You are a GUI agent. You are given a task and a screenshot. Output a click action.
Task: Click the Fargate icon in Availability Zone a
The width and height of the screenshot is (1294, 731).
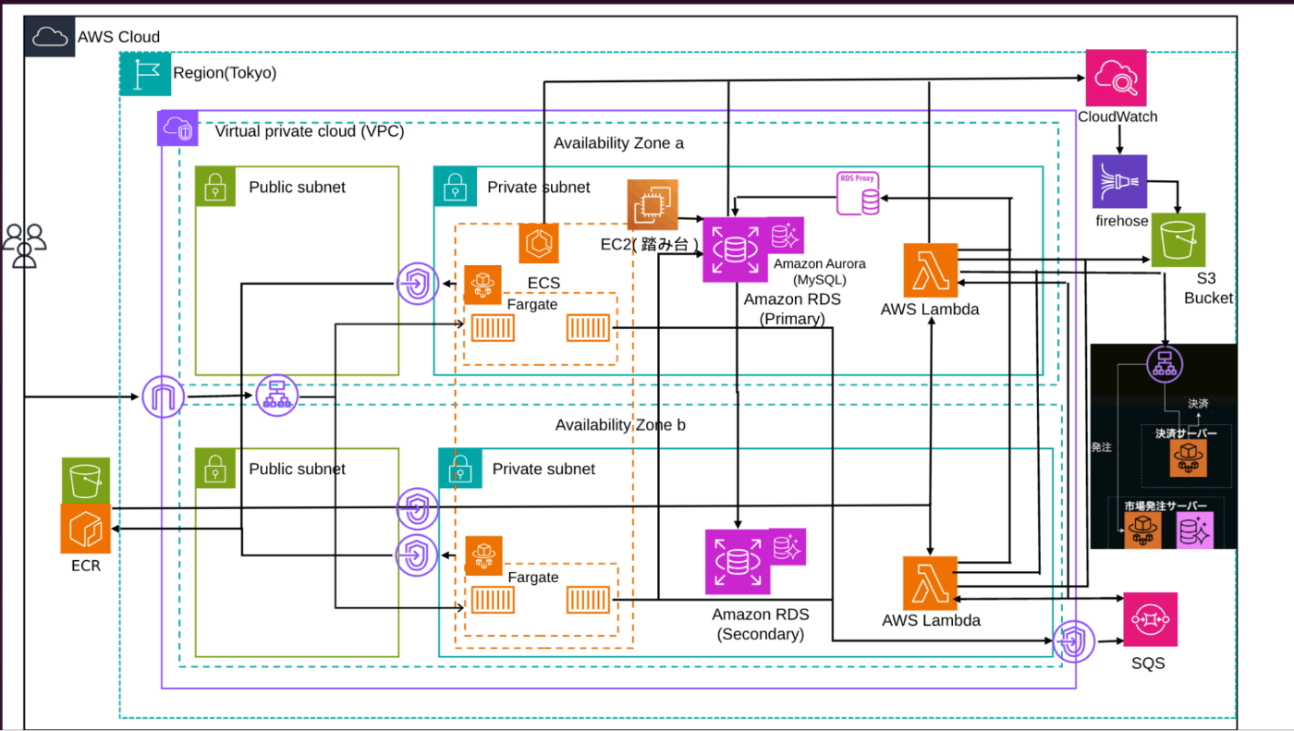pyautogui.click(x=482, y=284)
